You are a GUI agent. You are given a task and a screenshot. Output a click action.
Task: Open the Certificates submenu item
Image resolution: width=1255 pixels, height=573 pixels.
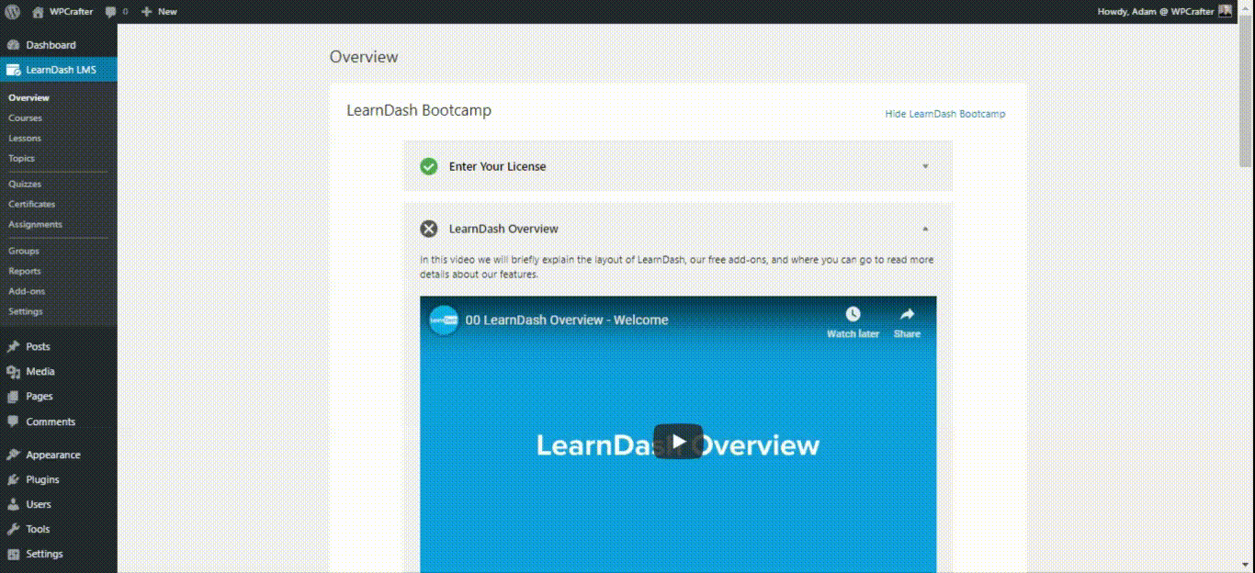[x=31, y=204]
